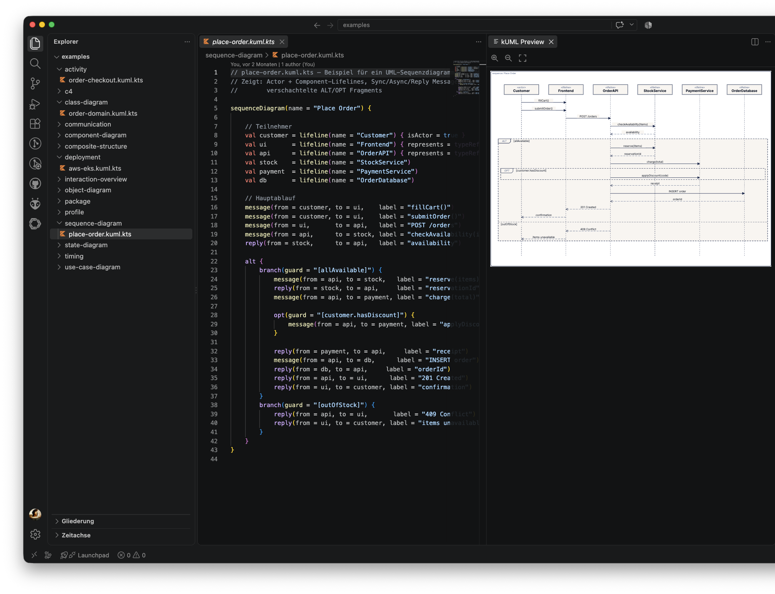Click line number 22 in the gutter
This screenshot has height=594, width=775.
click(x=214, y=261)
